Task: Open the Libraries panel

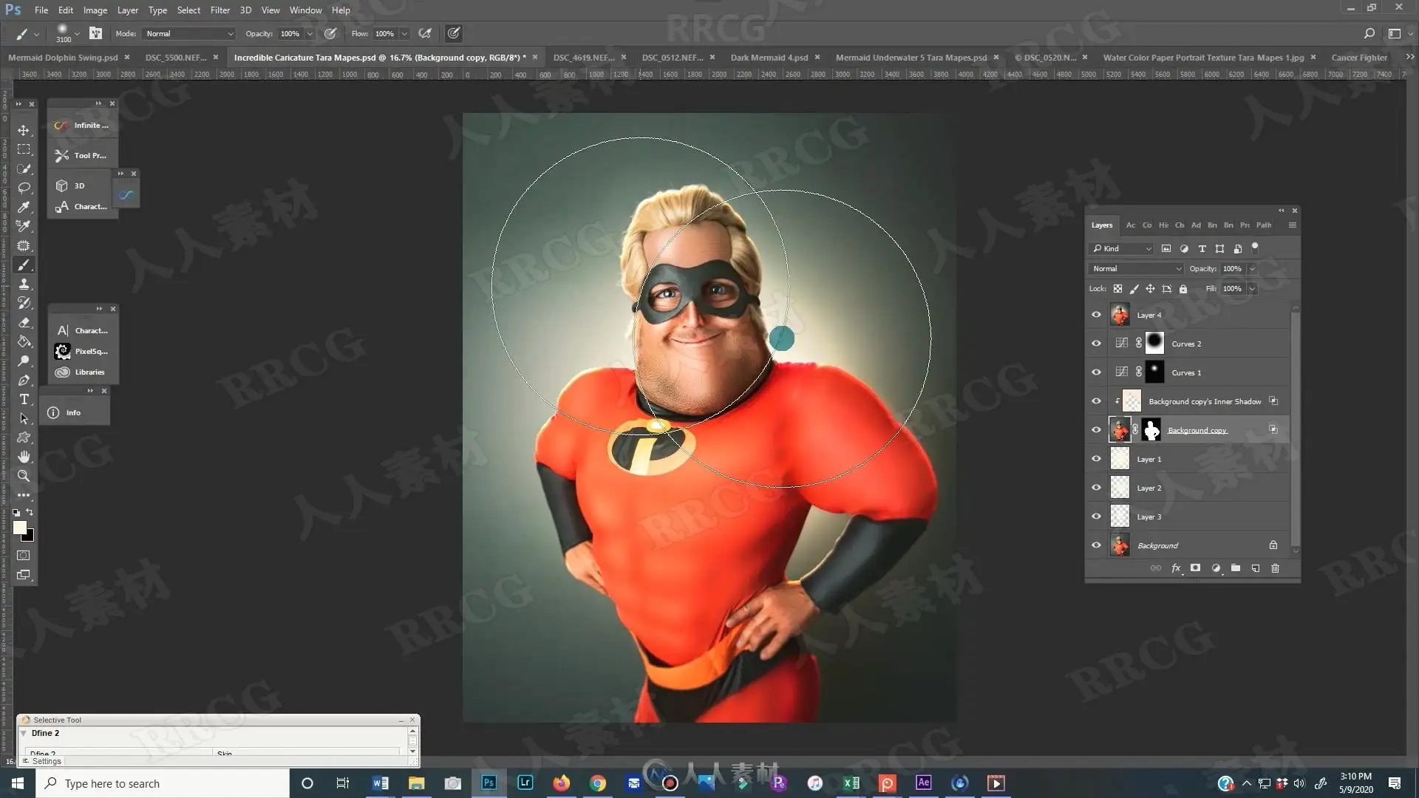Action: 82,372
